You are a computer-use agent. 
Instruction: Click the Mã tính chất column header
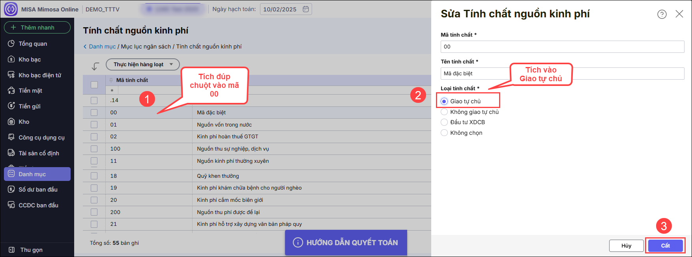click(x=132, y=80)
